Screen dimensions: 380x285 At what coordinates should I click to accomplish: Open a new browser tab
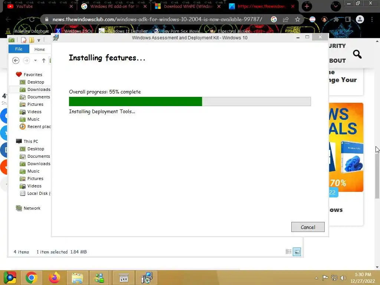307,6
